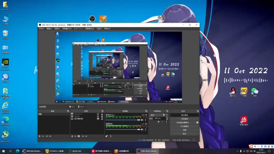Remove the selected source with the minus icon
Viewport: 274px width, 154px height.
point(75,136)
